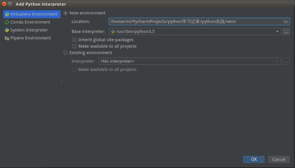Open the <No interpreter> combo box
This screenshot has height=168, width=295.
(x=190, y=61)
